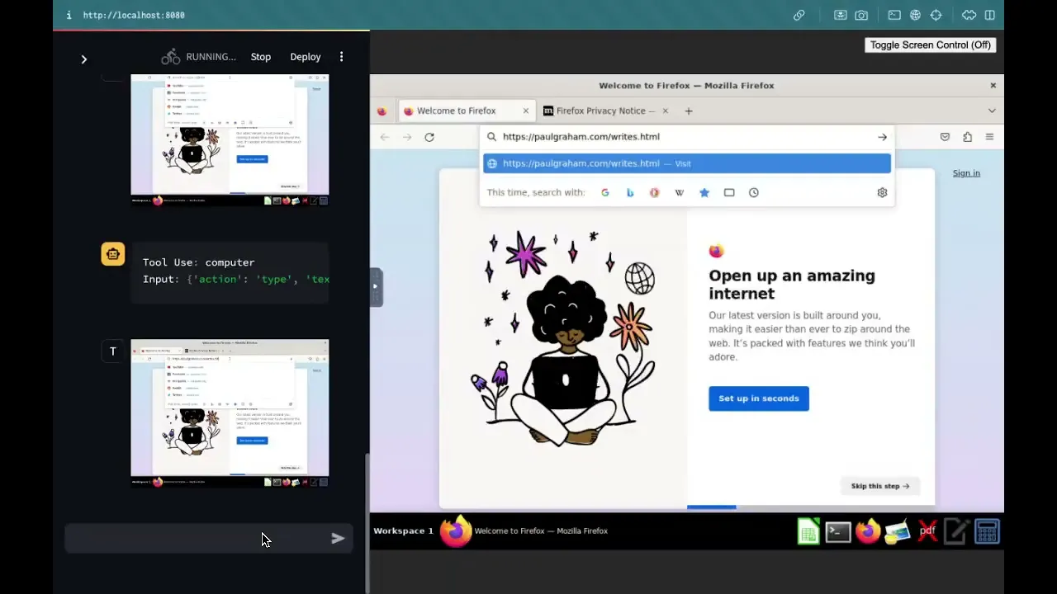1057x594 pixels.
Task: Click the robot avatar icon in chat
Action: (x=113, y=254)
